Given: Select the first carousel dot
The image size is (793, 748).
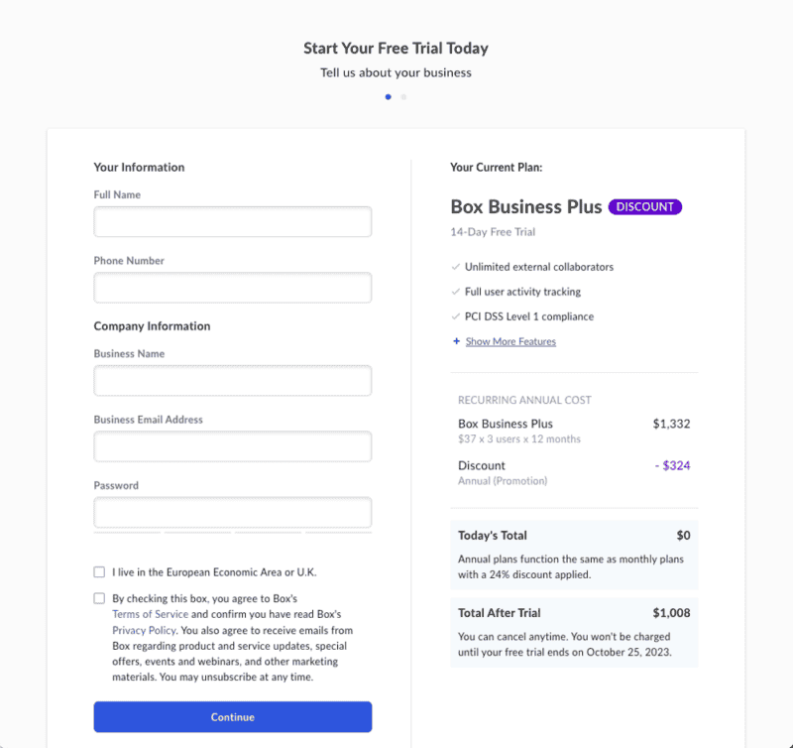Looking at the screenshot, I should click(388, 97).
